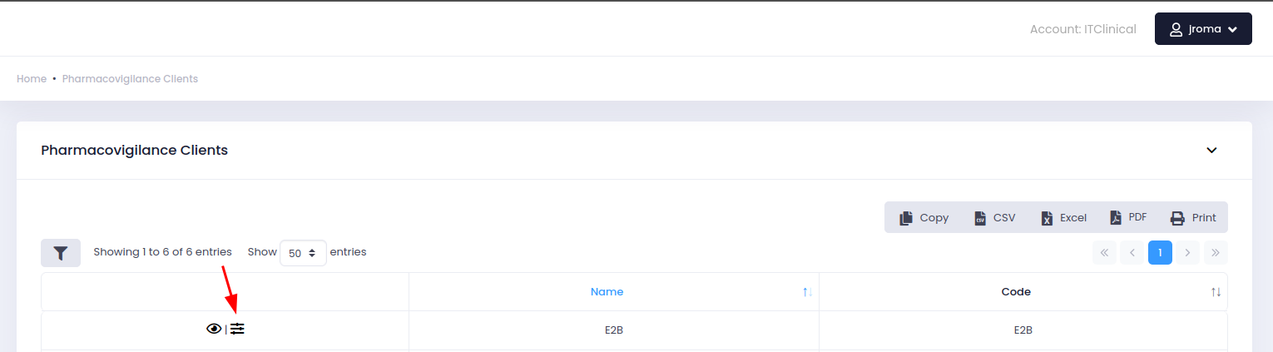1273x352 pixels.
Task: Click the Pharmacovigilance Clients breadcrumb link
Action: click(130, 79)
